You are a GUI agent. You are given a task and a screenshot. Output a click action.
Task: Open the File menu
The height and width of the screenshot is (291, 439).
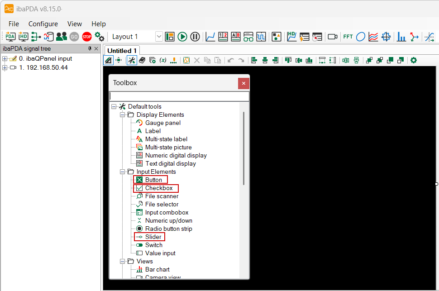[14, 24]
